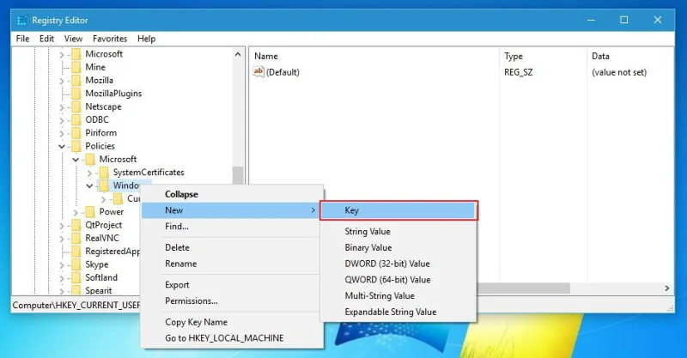Click the MozillaPlugins folder icon
Screen dimensions: 687x358
76,94
